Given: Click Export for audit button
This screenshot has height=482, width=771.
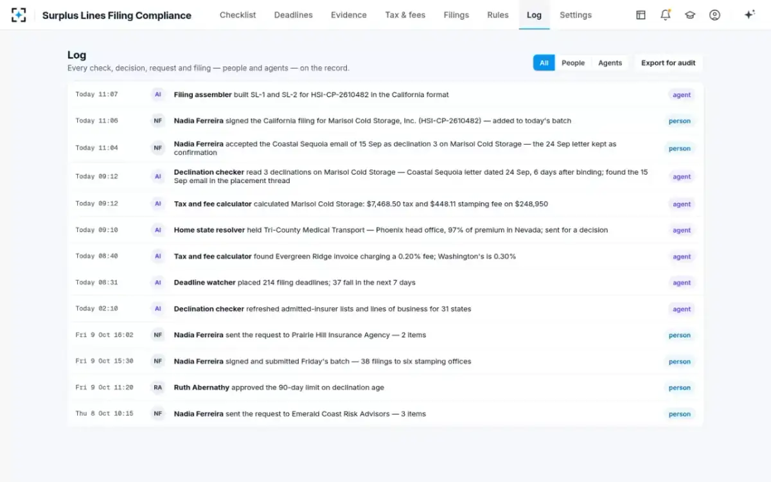Looking at the screenshot, I should (x=668, y=63).
